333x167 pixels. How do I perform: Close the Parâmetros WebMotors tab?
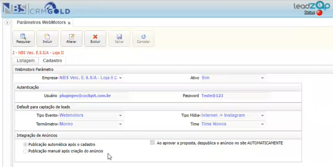point(69,23)
